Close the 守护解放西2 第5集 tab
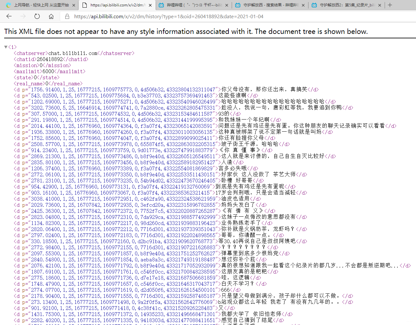 pyautogui.click(x=380, y=5)
